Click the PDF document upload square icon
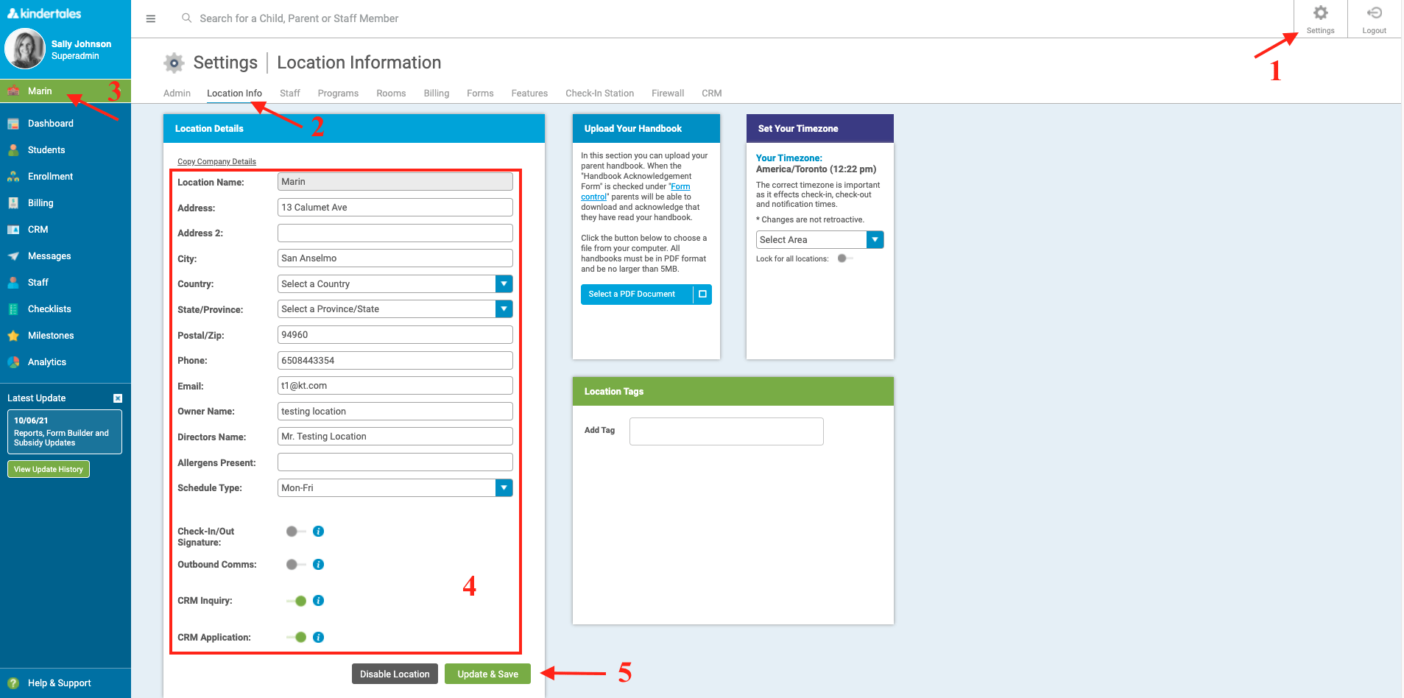 click(x=702, y=295)
